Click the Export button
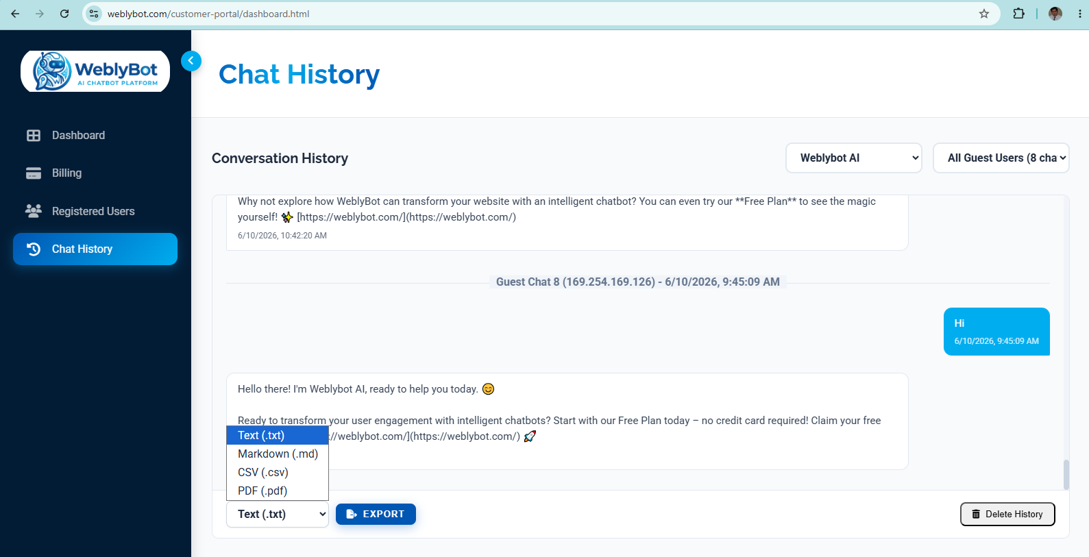Screen dimensions: 1089x557 [x=376, y=514]
